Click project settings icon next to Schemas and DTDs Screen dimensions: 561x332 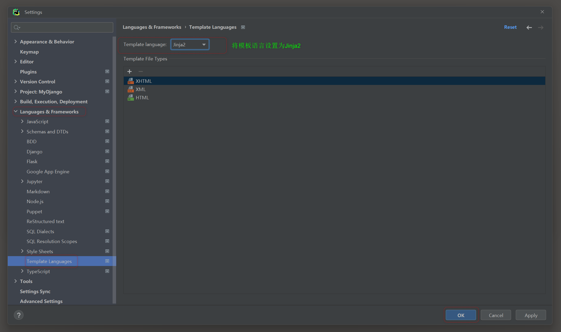(x=107, y=132)
